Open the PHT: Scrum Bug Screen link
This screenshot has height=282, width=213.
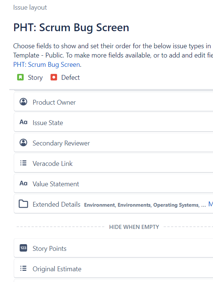pos(47,65)
